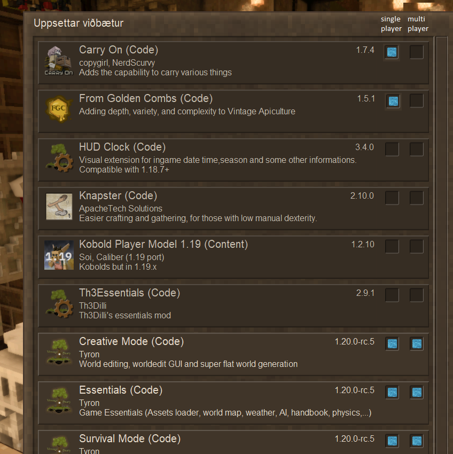Click the Knapster mod thumbnail
The width and height of the screenshot is (453, 454).
point(59,207)
